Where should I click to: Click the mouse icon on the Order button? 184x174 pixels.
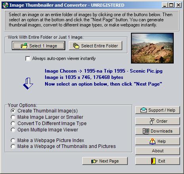152,121
